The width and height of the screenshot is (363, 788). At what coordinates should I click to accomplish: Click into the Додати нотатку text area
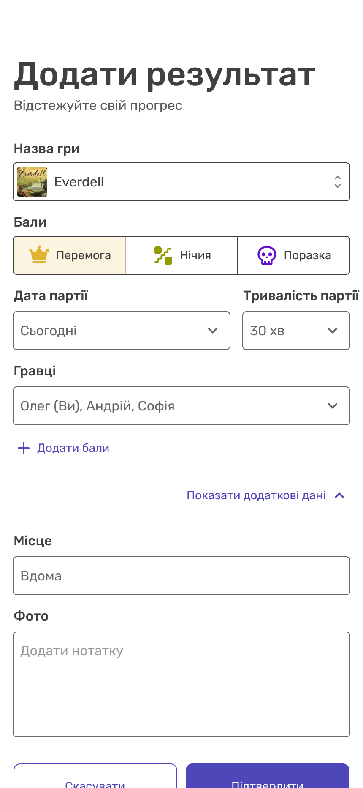pos(181,684)
